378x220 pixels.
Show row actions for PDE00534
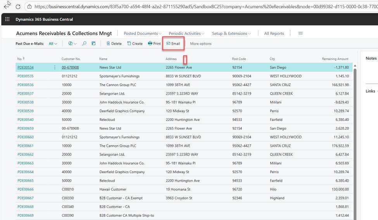pos(55,67)
